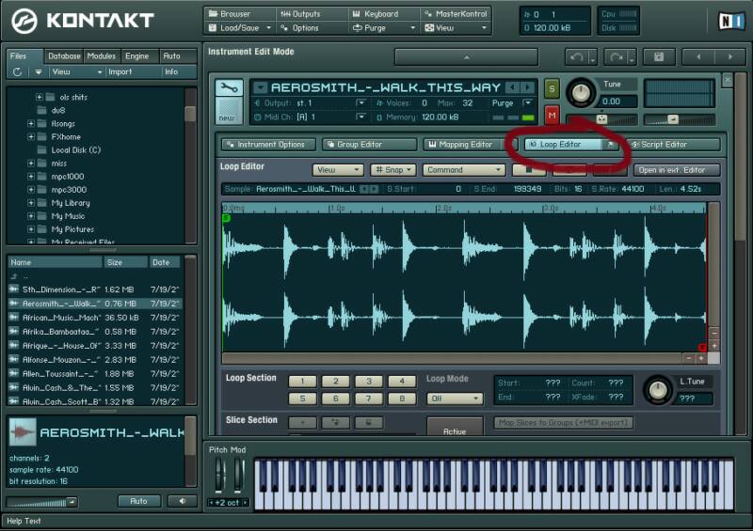The height and width of the screenshot is (531, 753).
Task: Open the Loop Editor View dropdown
Action: click(338, 170)
